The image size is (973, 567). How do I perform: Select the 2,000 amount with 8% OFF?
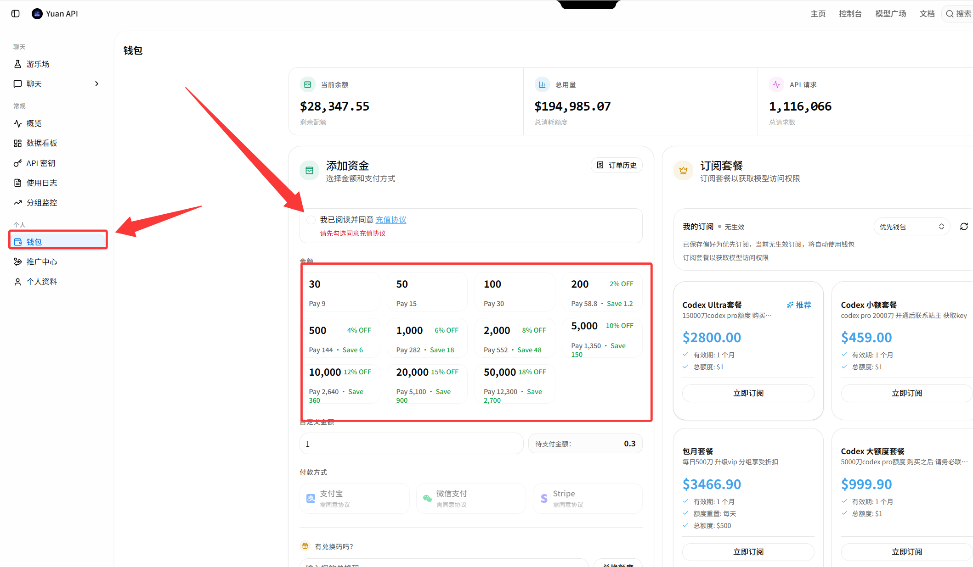tap(515, 339)
